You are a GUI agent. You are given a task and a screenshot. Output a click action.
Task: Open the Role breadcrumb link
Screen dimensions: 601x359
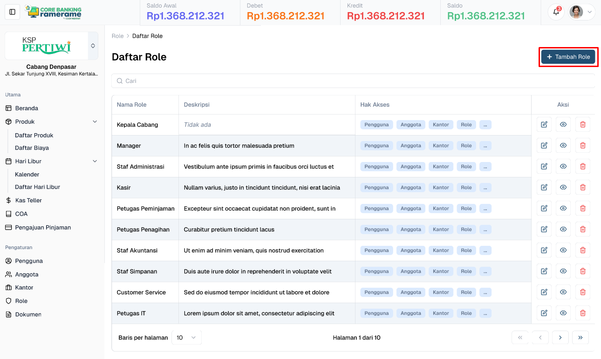[117, 36]
